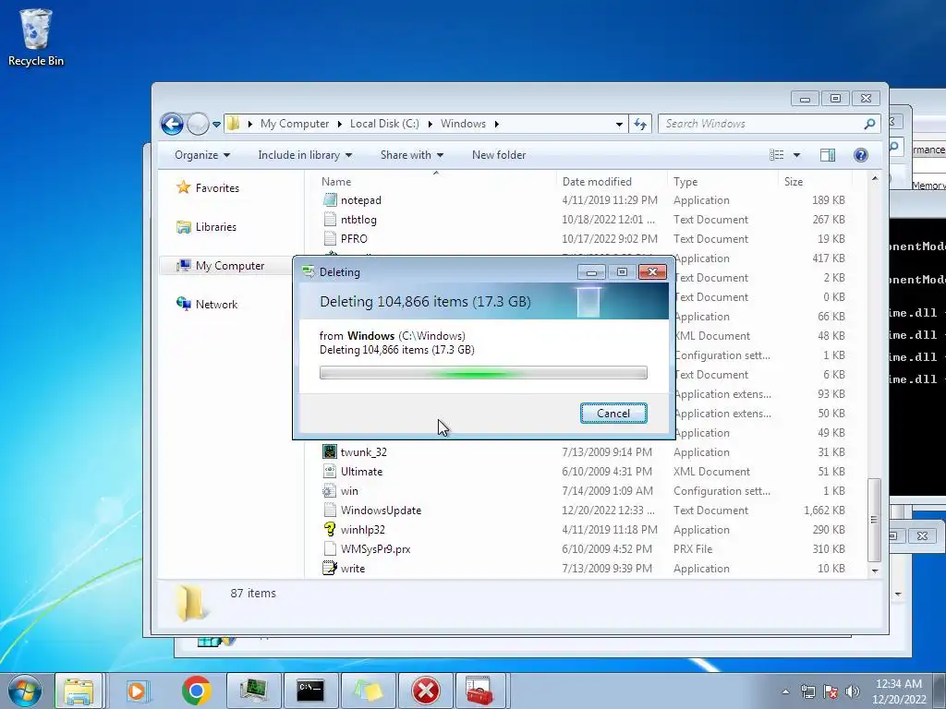This screenshot has height=709, width=946.
Task: Focus the Search Windows field
Action: coord(762,124)
